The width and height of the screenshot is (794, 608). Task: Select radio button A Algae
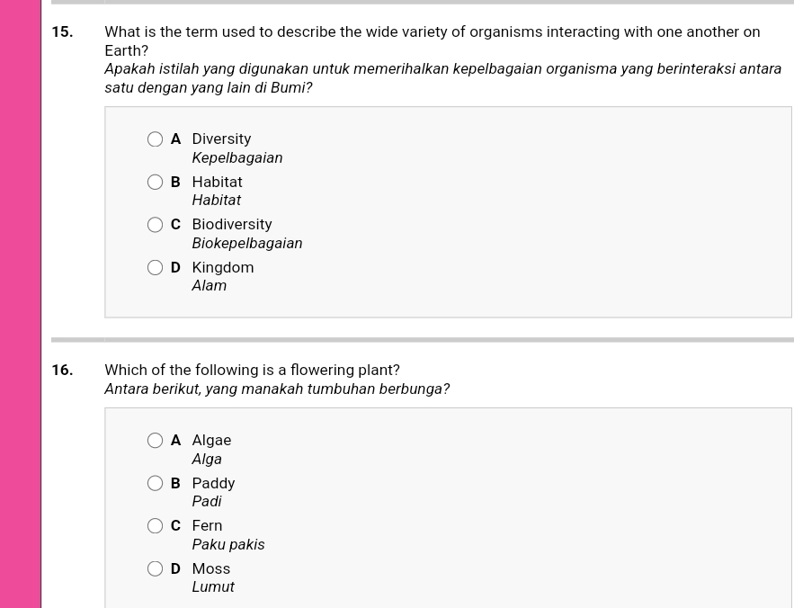(x=155, y=441)
